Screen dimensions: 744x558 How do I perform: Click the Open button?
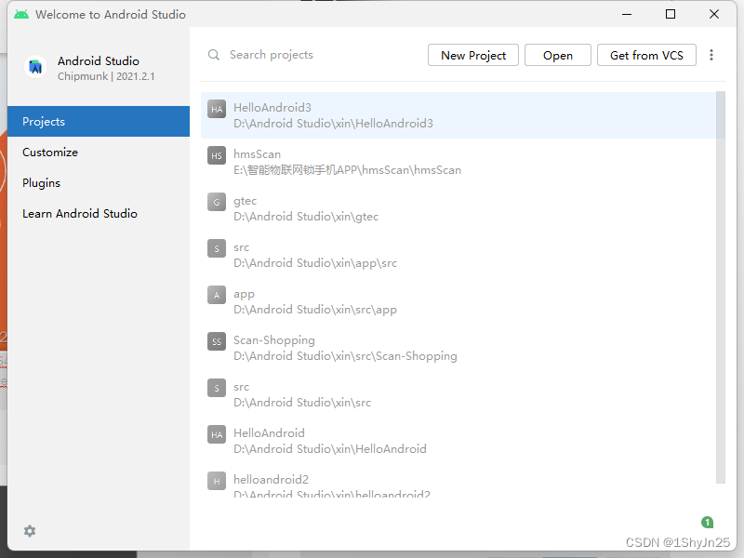pos(557,55)
